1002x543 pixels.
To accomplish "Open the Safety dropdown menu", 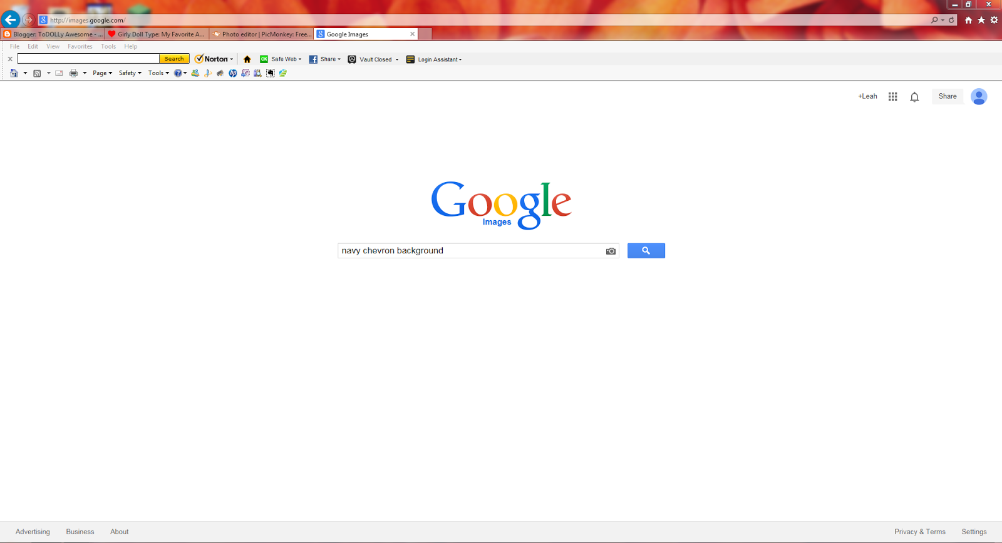I will click(130, 73).
